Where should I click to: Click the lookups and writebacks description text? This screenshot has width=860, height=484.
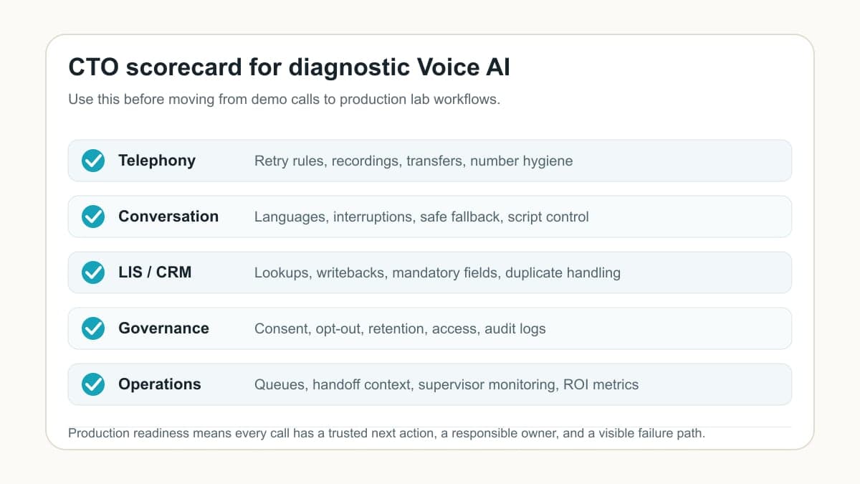tap(437, 272)
